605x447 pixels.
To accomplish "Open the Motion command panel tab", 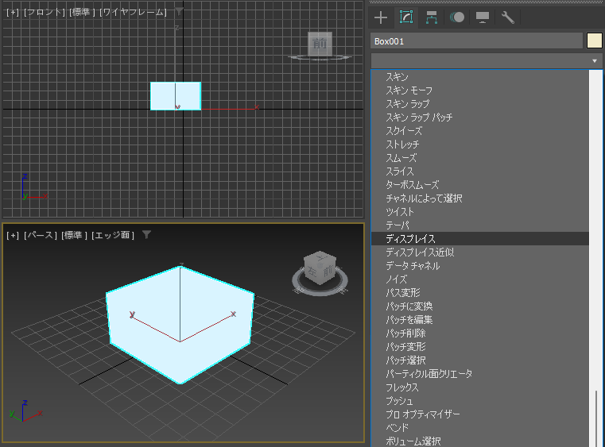I will tap(457, 17).
